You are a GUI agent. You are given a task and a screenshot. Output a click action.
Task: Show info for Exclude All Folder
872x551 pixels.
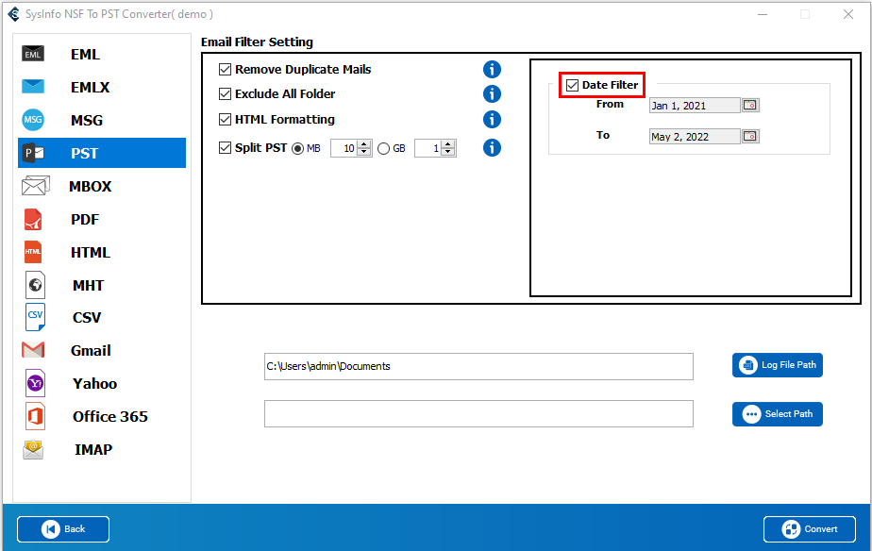point(492,94)
